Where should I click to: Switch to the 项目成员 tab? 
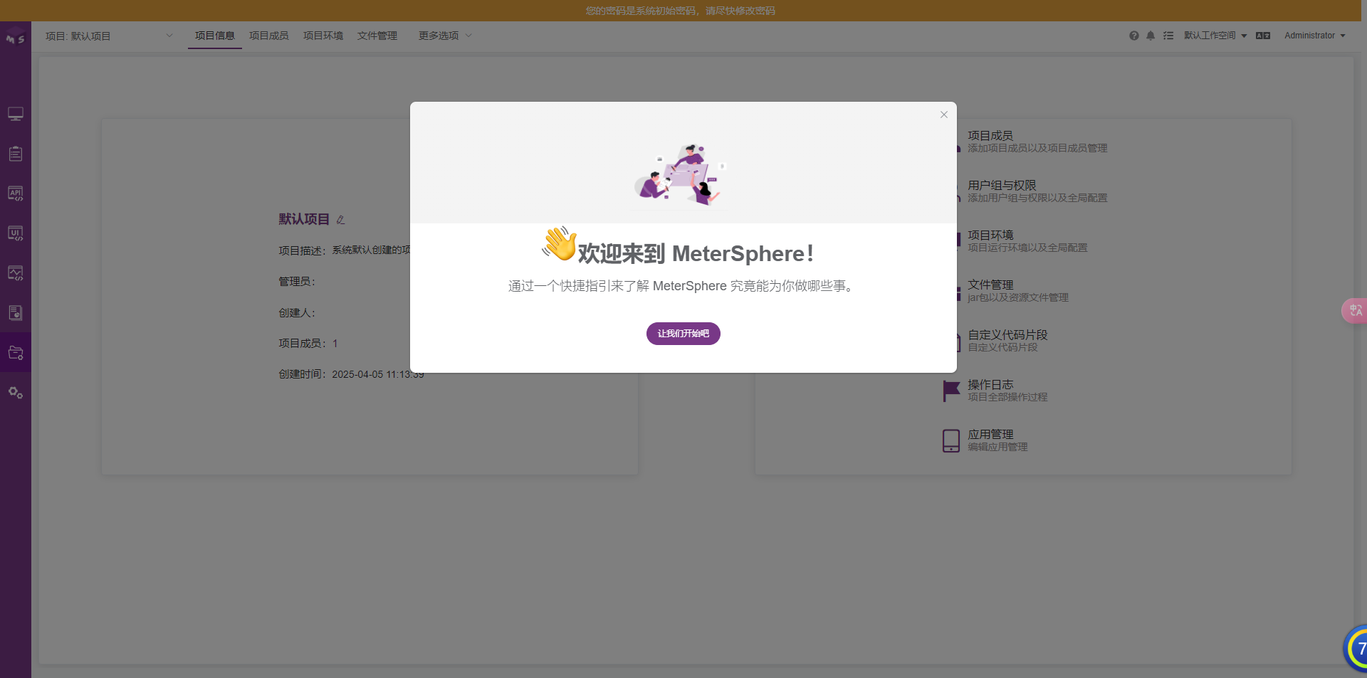pos(269,36)
